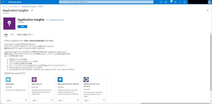Open the Workspace offer title
This screenshot has height=104, width=212.
[10, 84]
